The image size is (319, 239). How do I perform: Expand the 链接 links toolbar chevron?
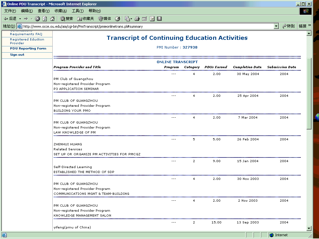pyautogui.click(x=309, y=25)
